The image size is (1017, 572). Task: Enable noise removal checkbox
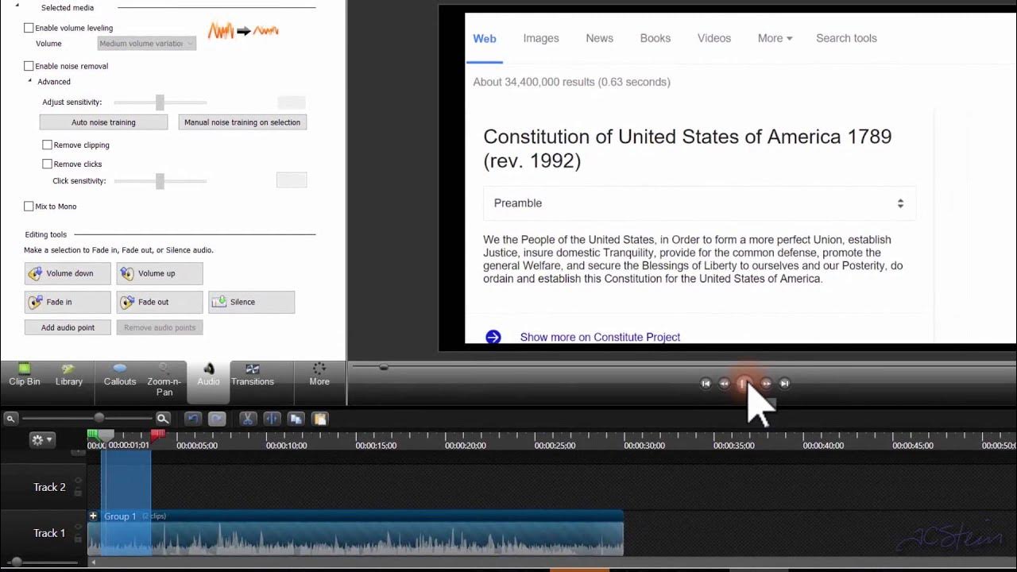click(29, 66)
